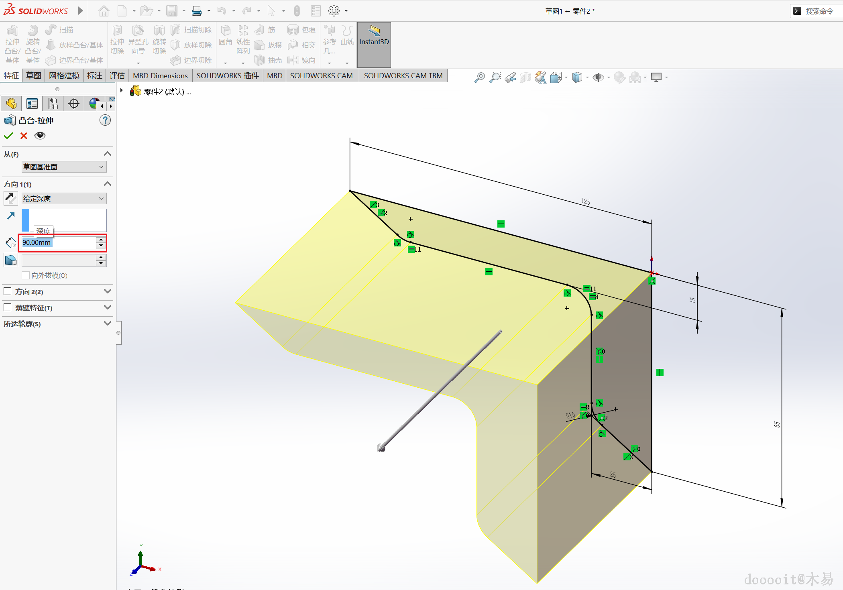The height and width of the screenshot is (590, 843).
Task: Click the draft on/off icon
Action: [10, 260]
